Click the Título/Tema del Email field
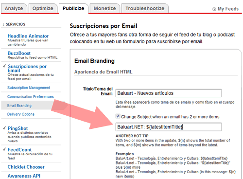 [169, 93]
